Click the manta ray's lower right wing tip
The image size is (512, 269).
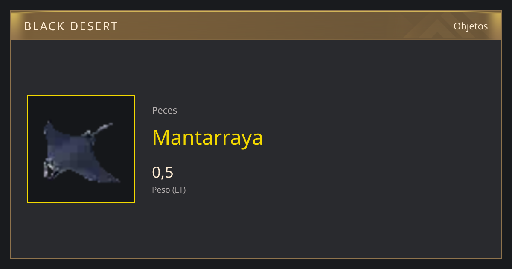point(114,179)
